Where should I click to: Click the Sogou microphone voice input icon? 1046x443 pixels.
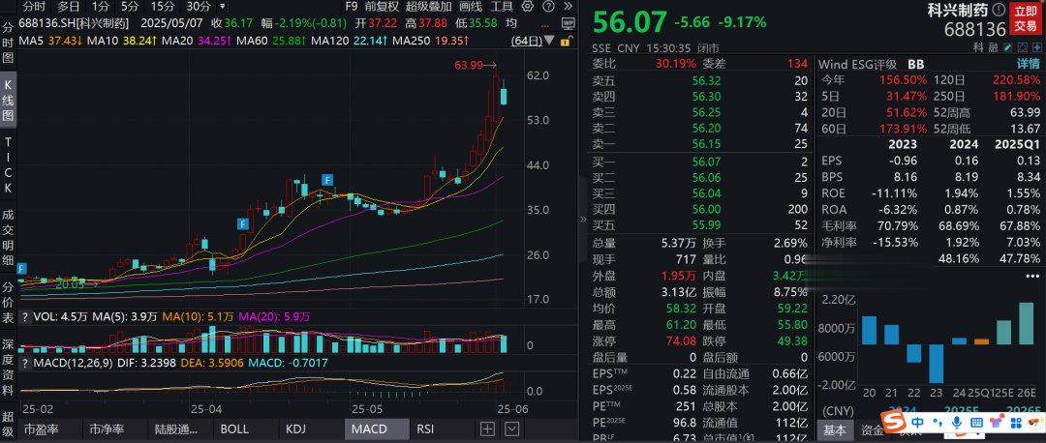pos(957,423)
